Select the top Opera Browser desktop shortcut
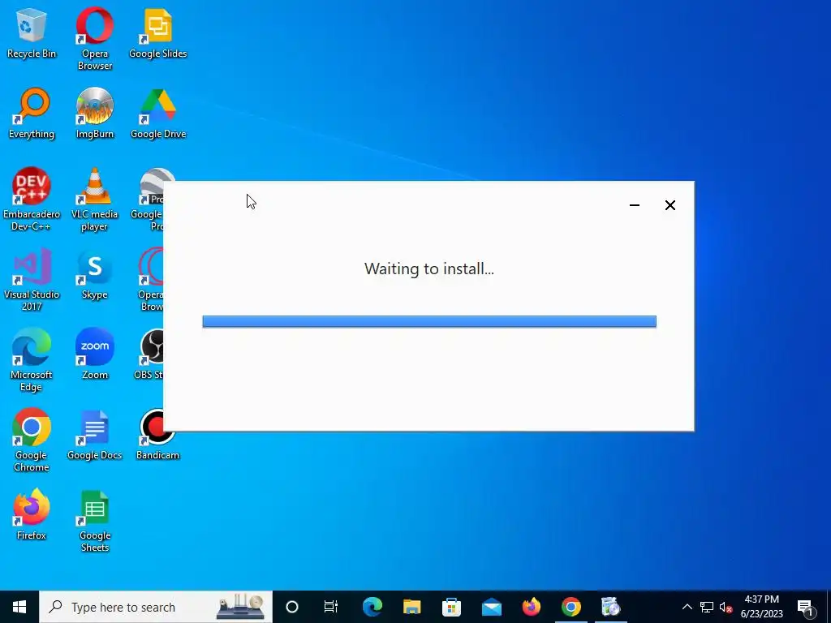 point(94,38)
